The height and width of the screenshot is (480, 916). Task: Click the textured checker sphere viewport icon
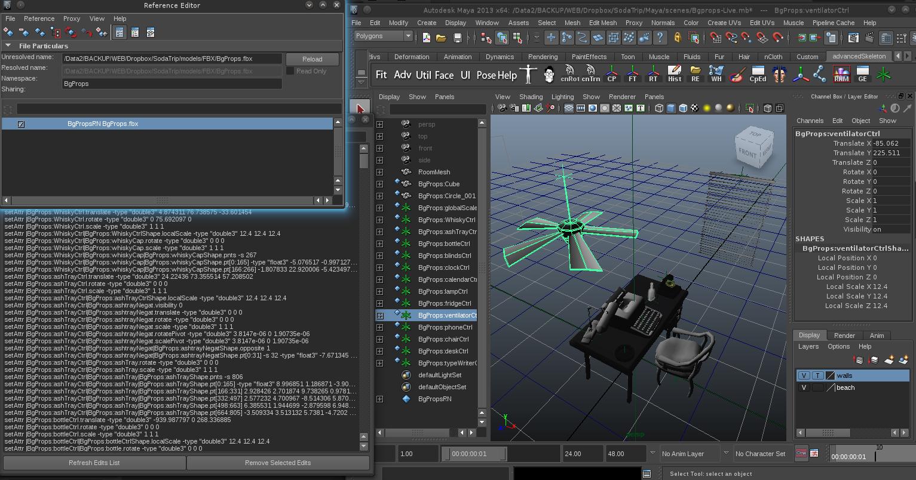point(694,108)
